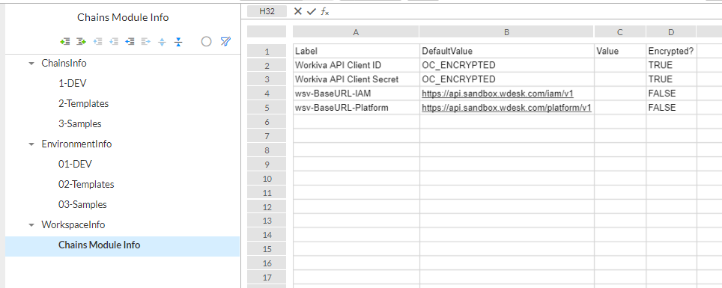
Task: Select column C header
Action: (x=620, y=31)
